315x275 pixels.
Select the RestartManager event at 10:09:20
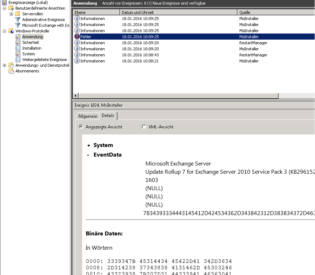tap(194, 43)
